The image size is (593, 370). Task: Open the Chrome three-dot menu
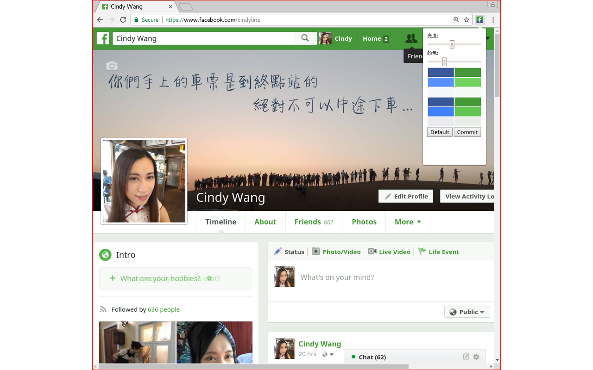pyautogui.click(x=493, y=20)
